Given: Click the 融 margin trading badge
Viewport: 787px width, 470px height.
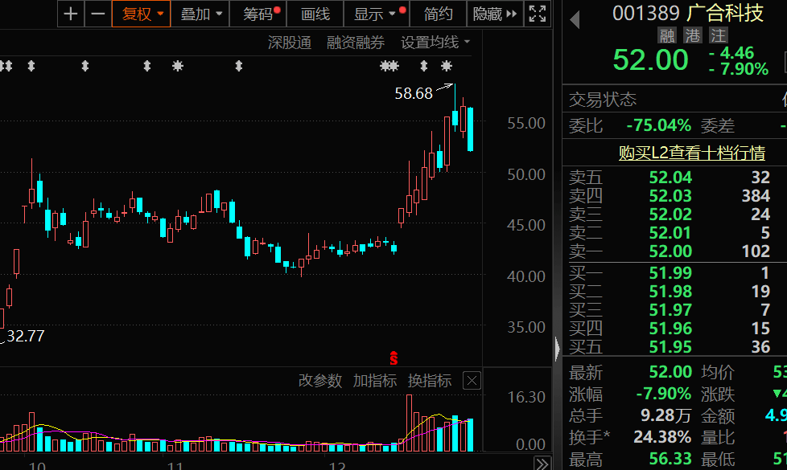Looking at the screenshot, I should point(667,35).
